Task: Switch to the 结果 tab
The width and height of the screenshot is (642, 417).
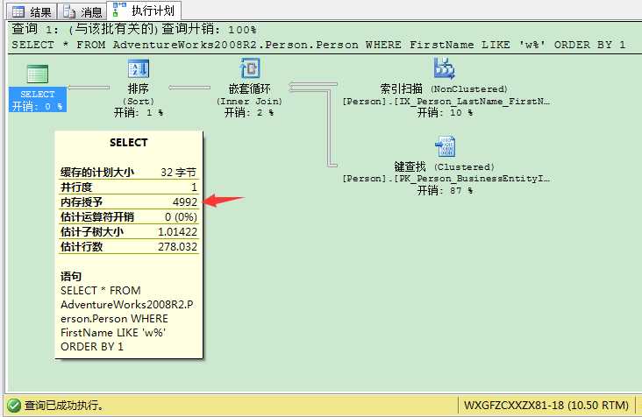Action: [x=32, y=11]
